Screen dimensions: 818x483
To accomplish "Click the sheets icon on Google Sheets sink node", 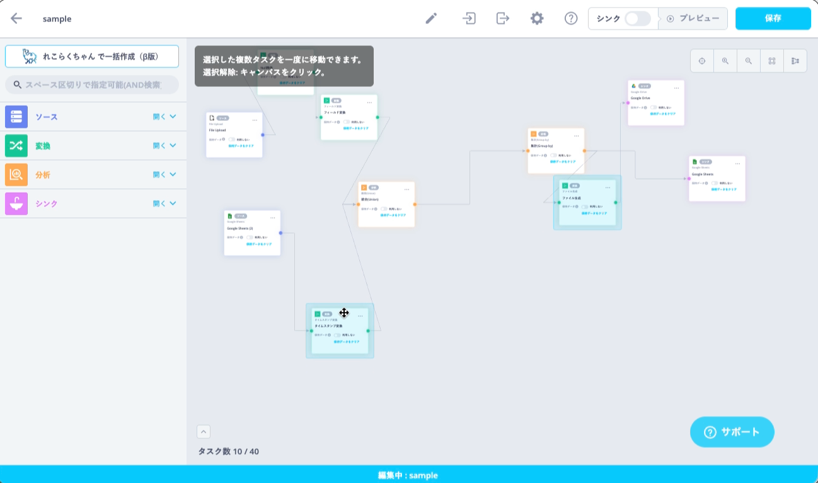I will [x=694, y=161].
